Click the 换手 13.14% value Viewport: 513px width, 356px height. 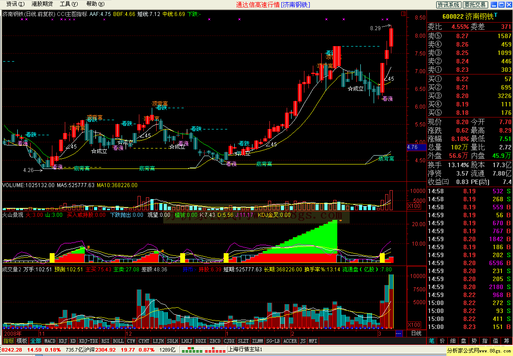[458, 165]
